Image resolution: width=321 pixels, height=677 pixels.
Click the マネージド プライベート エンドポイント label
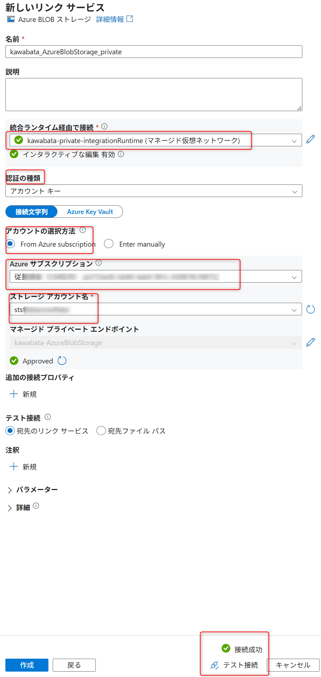[74, 329]
